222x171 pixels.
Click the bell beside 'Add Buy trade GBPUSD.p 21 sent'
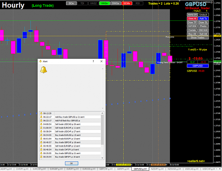[x=41, y=117]
